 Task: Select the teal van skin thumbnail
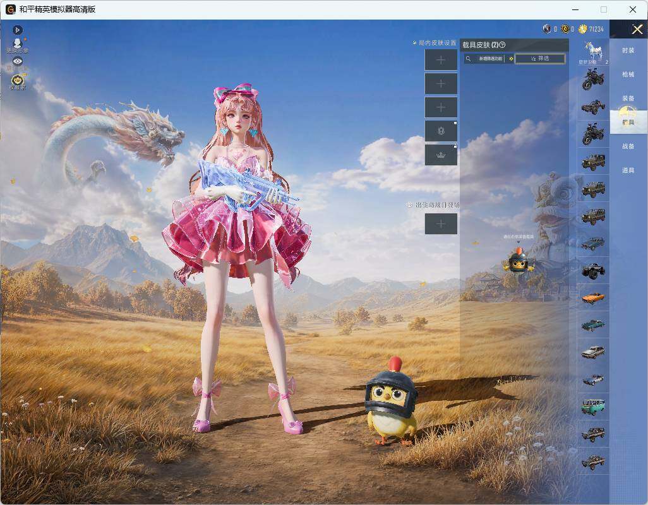[x=593, y=407]
